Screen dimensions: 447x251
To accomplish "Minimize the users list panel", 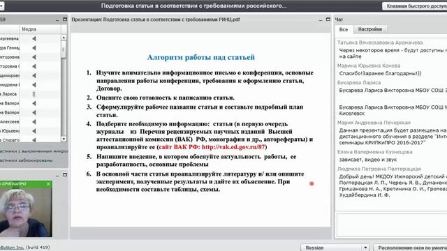I will pos(57,20).
